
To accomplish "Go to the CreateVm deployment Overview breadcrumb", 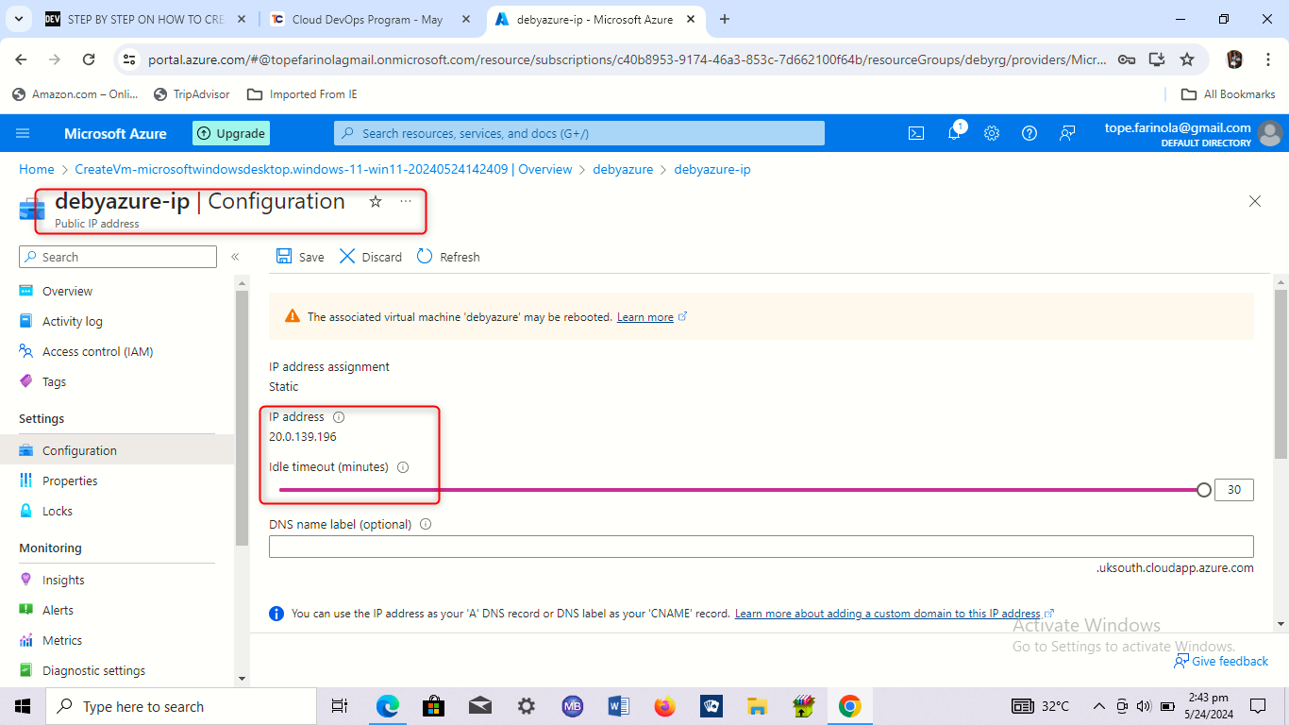I will 324,169.
